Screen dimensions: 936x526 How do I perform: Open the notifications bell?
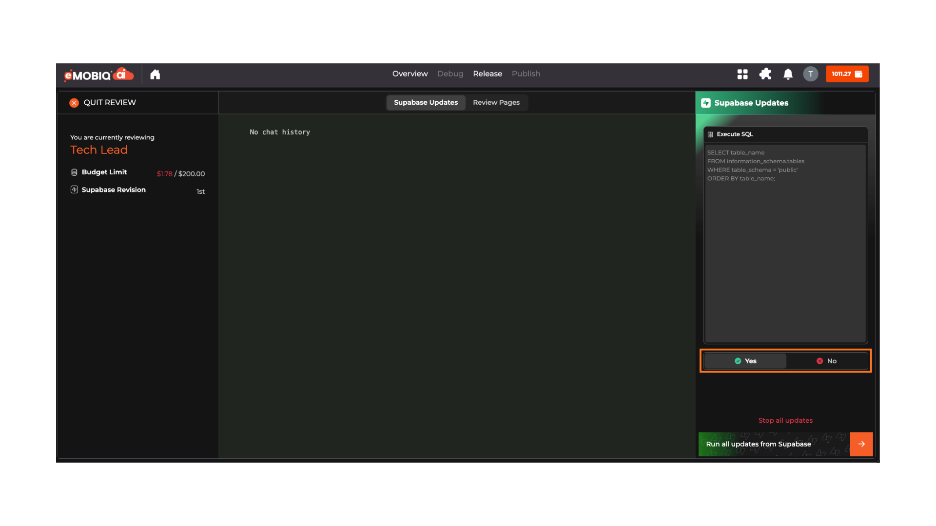coord(788,74)
